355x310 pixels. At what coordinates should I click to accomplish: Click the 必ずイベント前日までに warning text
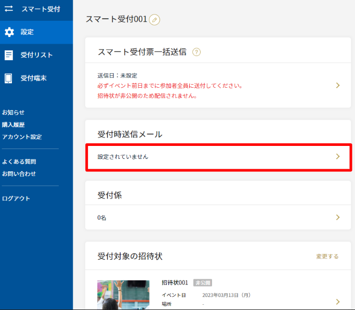coord(170,86)
